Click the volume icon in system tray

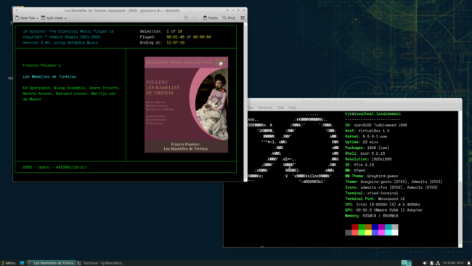pos(425,263)
